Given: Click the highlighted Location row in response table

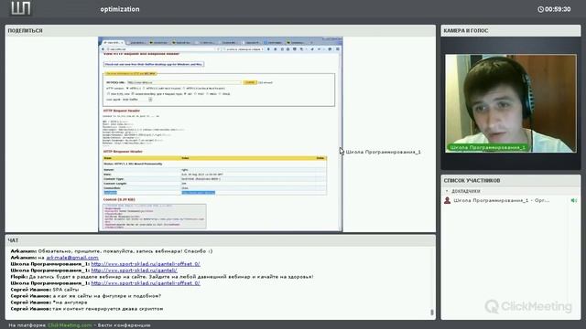Looking at the screenshot, I should pos(215,193).
